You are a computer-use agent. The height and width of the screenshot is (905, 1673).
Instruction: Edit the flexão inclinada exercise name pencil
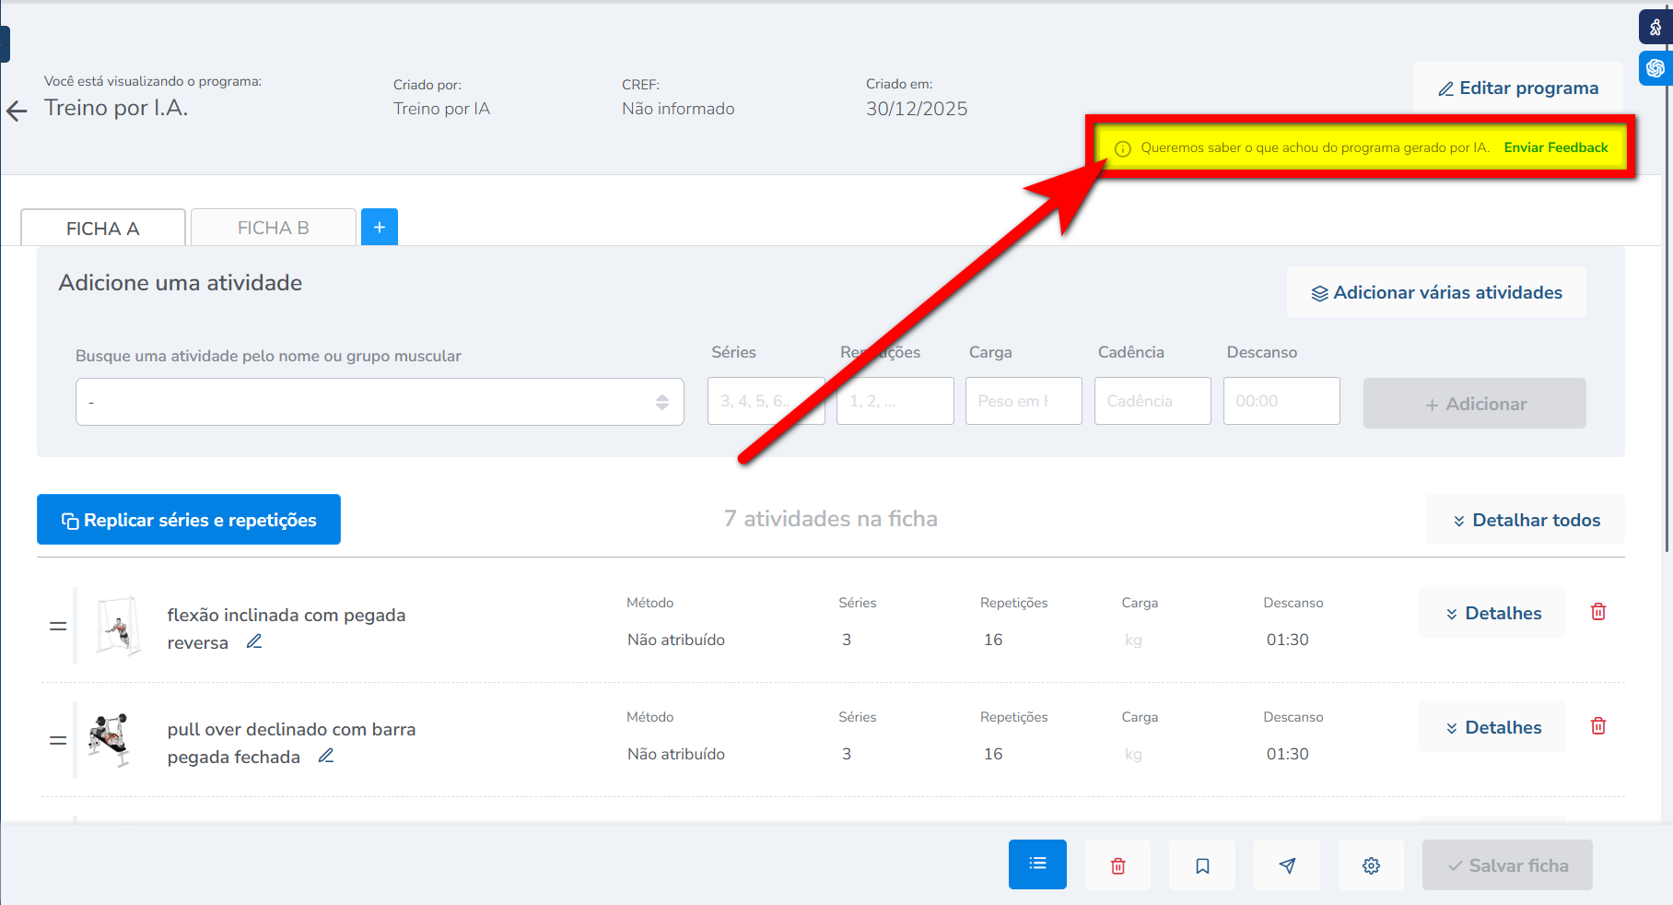click(x=254, y=641)
